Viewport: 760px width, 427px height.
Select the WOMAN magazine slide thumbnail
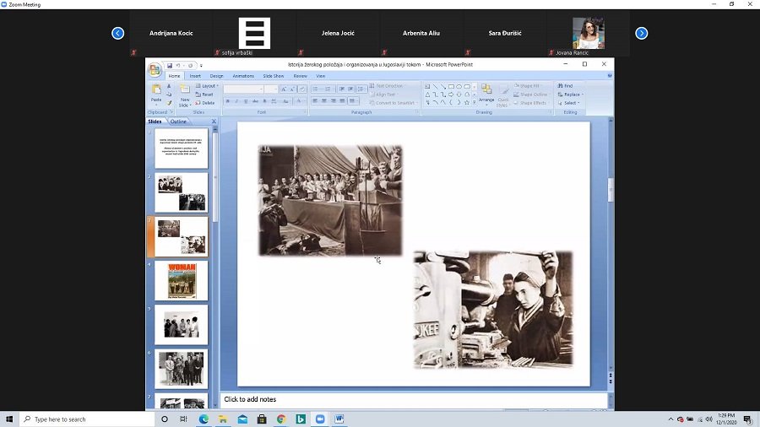(x=182, y=281)
